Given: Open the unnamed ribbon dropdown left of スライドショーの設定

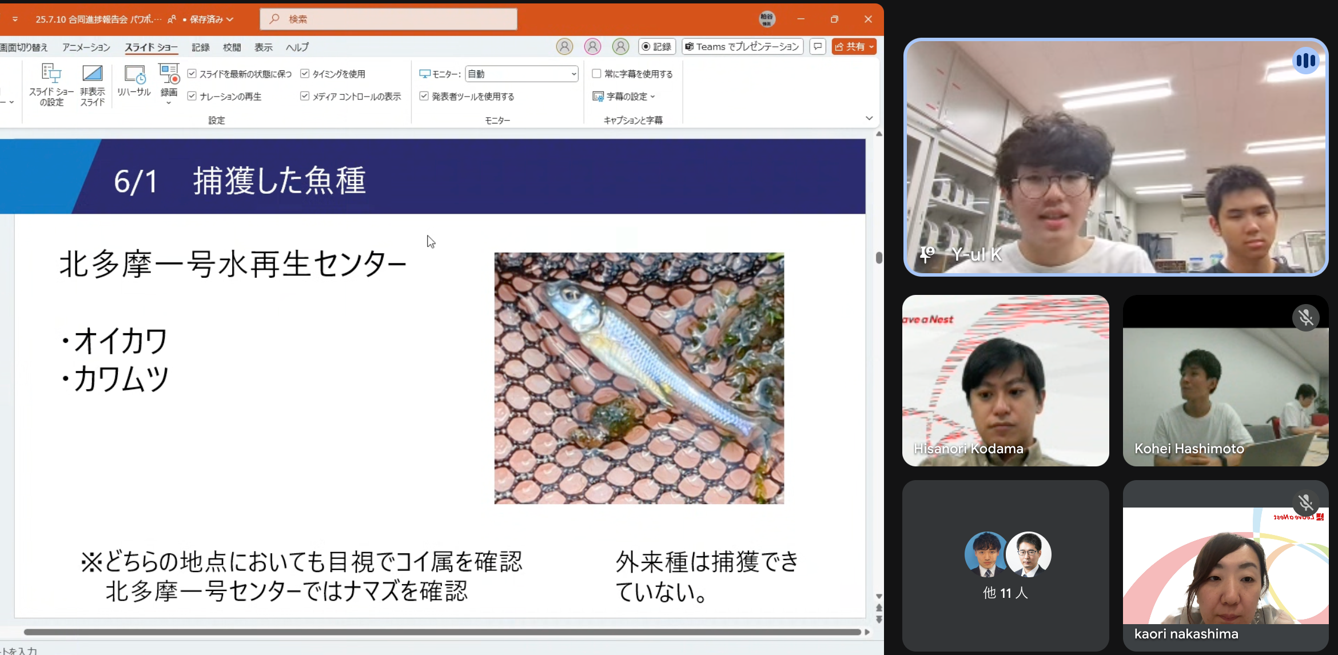Looking at the screenshot, I should coord(8,102).
